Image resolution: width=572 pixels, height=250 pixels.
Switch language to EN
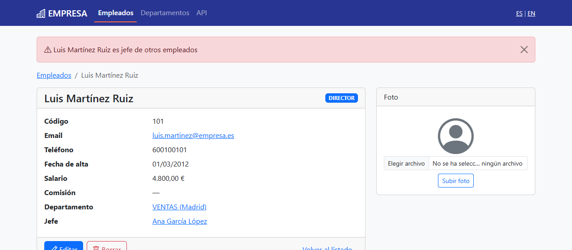531,13
